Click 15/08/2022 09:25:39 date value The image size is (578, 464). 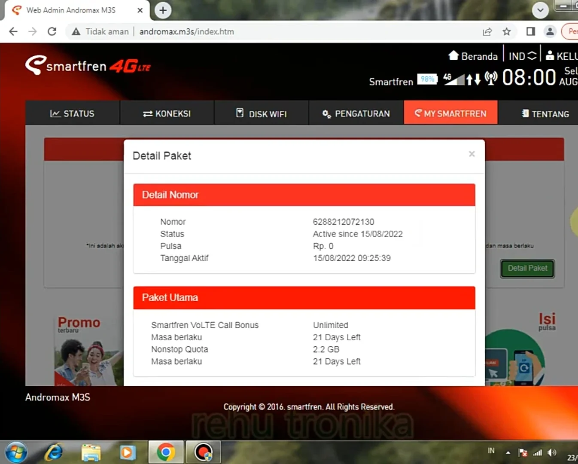(x=352, y=258)
